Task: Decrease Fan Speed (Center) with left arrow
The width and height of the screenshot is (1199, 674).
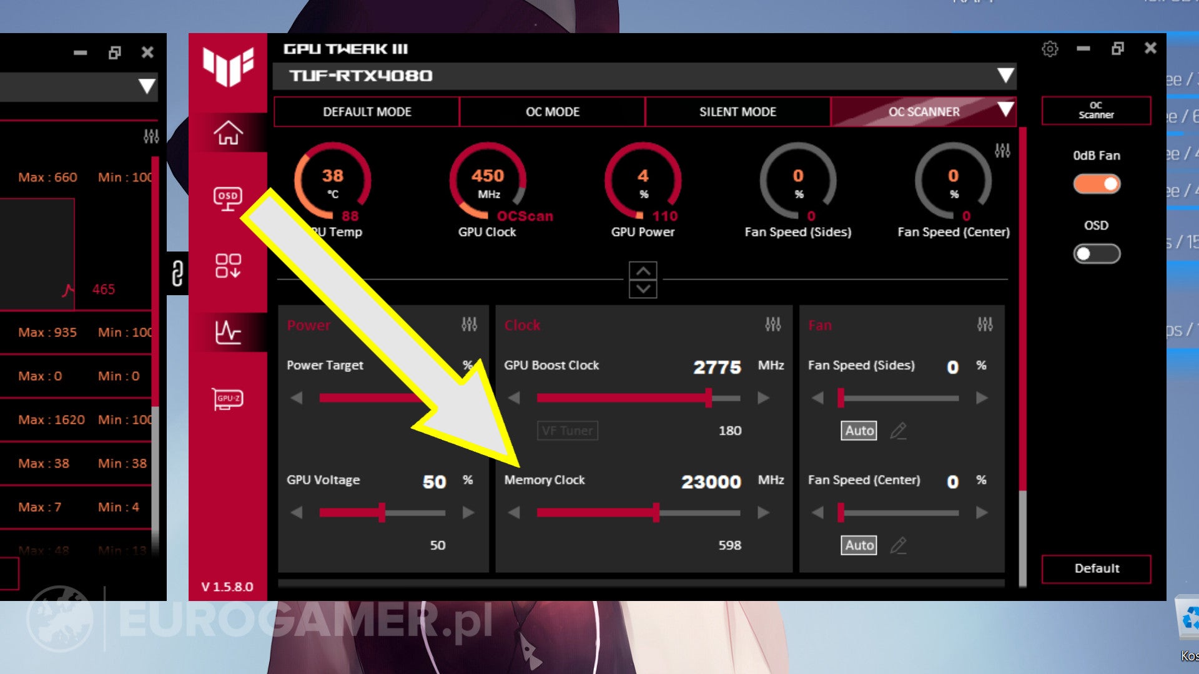Action: 817,513
